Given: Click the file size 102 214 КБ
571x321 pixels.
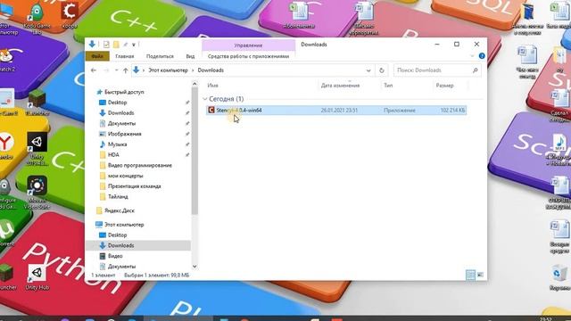Looking at the screenshot, I should [x=452, y=111].
